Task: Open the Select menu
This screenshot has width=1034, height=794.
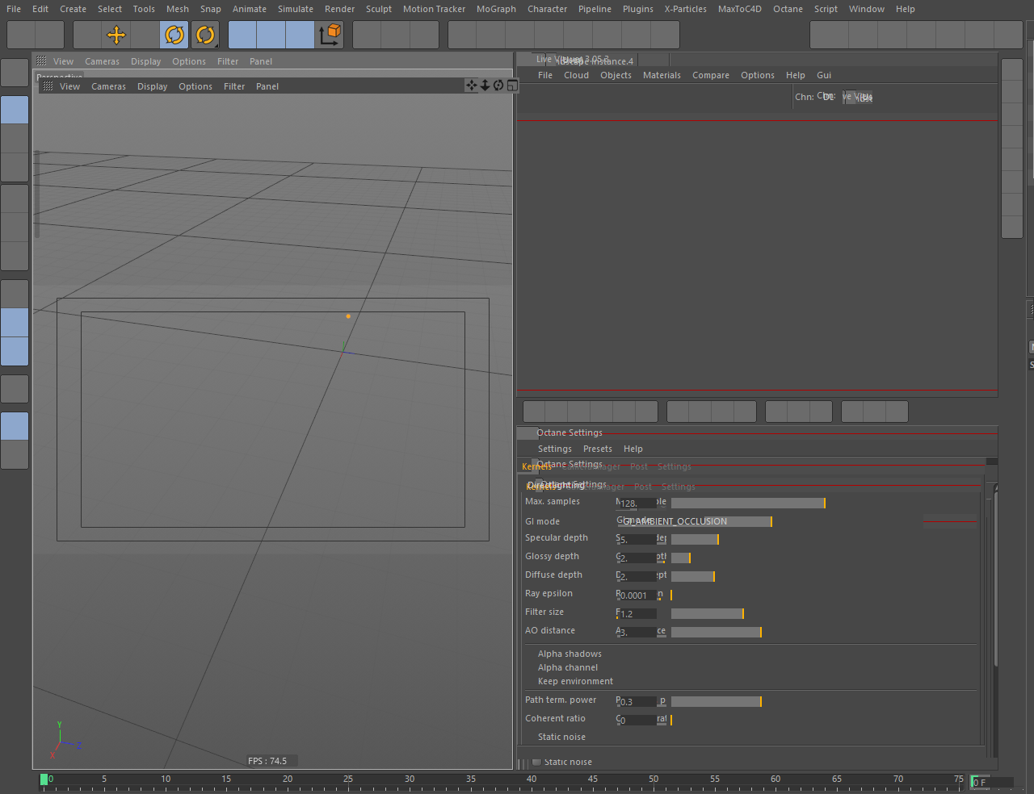Action: (110, 9)
